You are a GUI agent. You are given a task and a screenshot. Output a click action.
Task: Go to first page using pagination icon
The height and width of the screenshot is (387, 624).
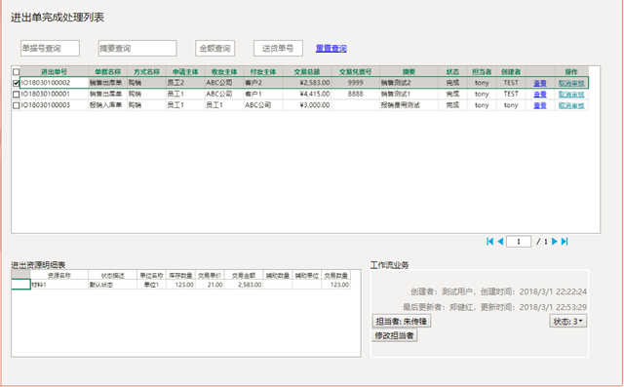point(489,242)
